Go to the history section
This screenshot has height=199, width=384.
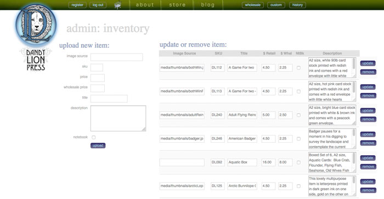click(297, 5)
